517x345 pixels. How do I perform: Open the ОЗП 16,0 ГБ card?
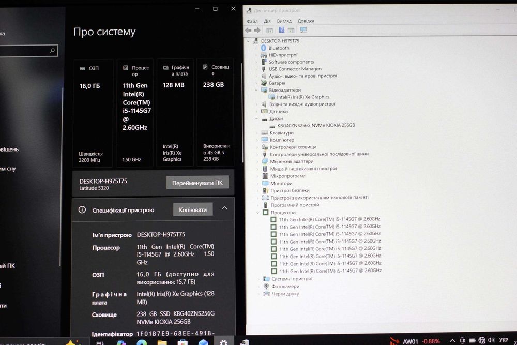pos(93,113)
